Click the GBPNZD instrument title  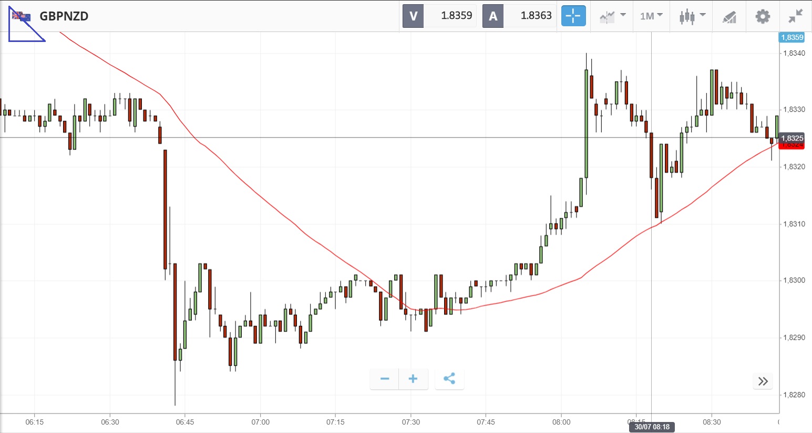click(x=64, y=16)
